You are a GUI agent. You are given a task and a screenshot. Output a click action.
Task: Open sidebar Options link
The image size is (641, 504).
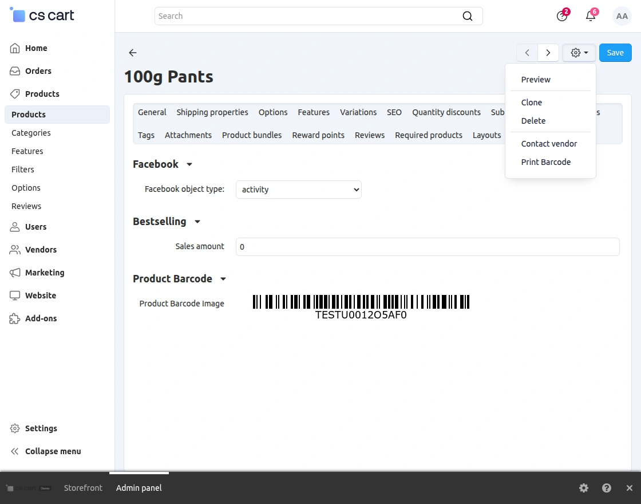coord(26,188)
